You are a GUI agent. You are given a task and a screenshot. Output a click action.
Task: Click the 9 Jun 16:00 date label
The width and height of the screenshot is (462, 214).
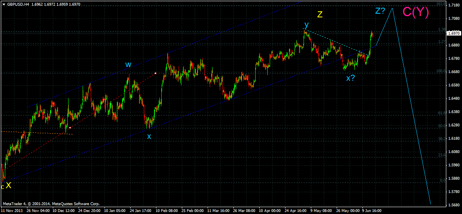point(373,211)
